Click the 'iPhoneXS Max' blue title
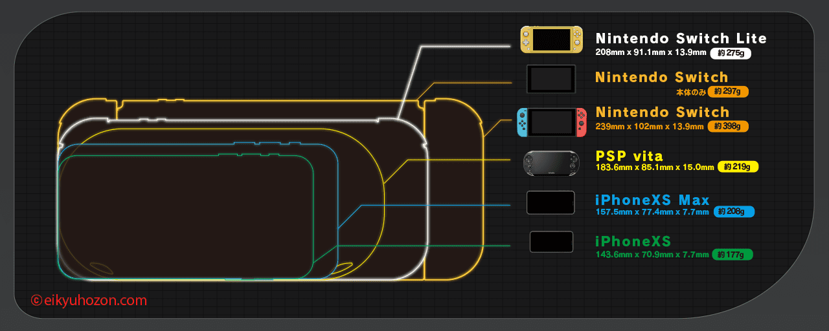Screen dimensions: 829x331 pos(653,200)
